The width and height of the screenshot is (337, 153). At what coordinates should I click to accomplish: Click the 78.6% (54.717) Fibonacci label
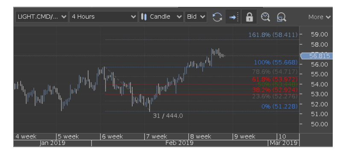click(x=275, y=72)
